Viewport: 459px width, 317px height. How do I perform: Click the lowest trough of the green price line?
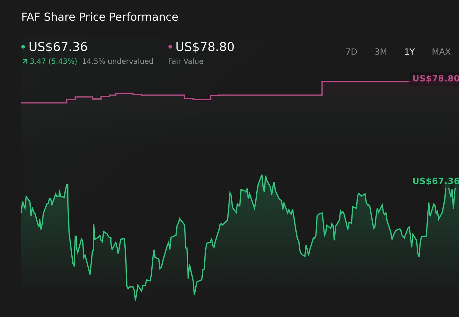[135, 299]
